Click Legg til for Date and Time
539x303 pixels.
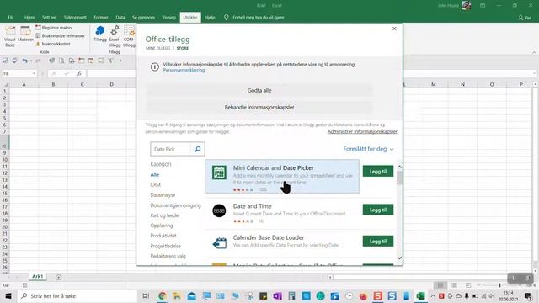[378, 210]
